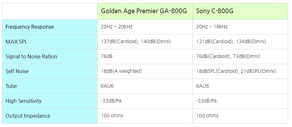
Task: Select 18dBSPL(Cardioid), 21dBSPL(Omni) cell
Action: tap(240, 72)
